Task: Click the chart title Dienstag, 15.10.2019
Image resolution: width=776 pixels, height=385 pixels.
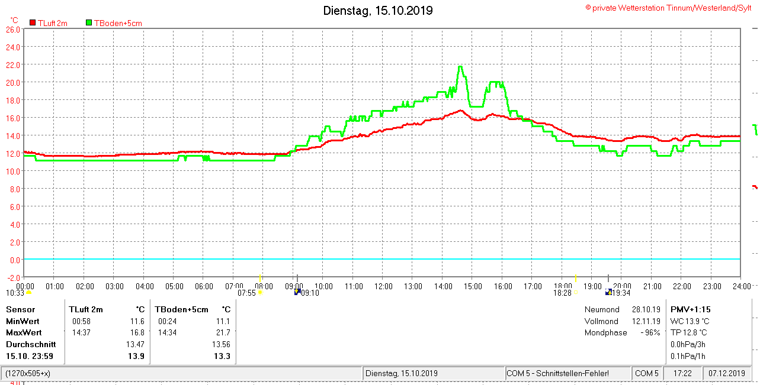Action: coord(378,11)
